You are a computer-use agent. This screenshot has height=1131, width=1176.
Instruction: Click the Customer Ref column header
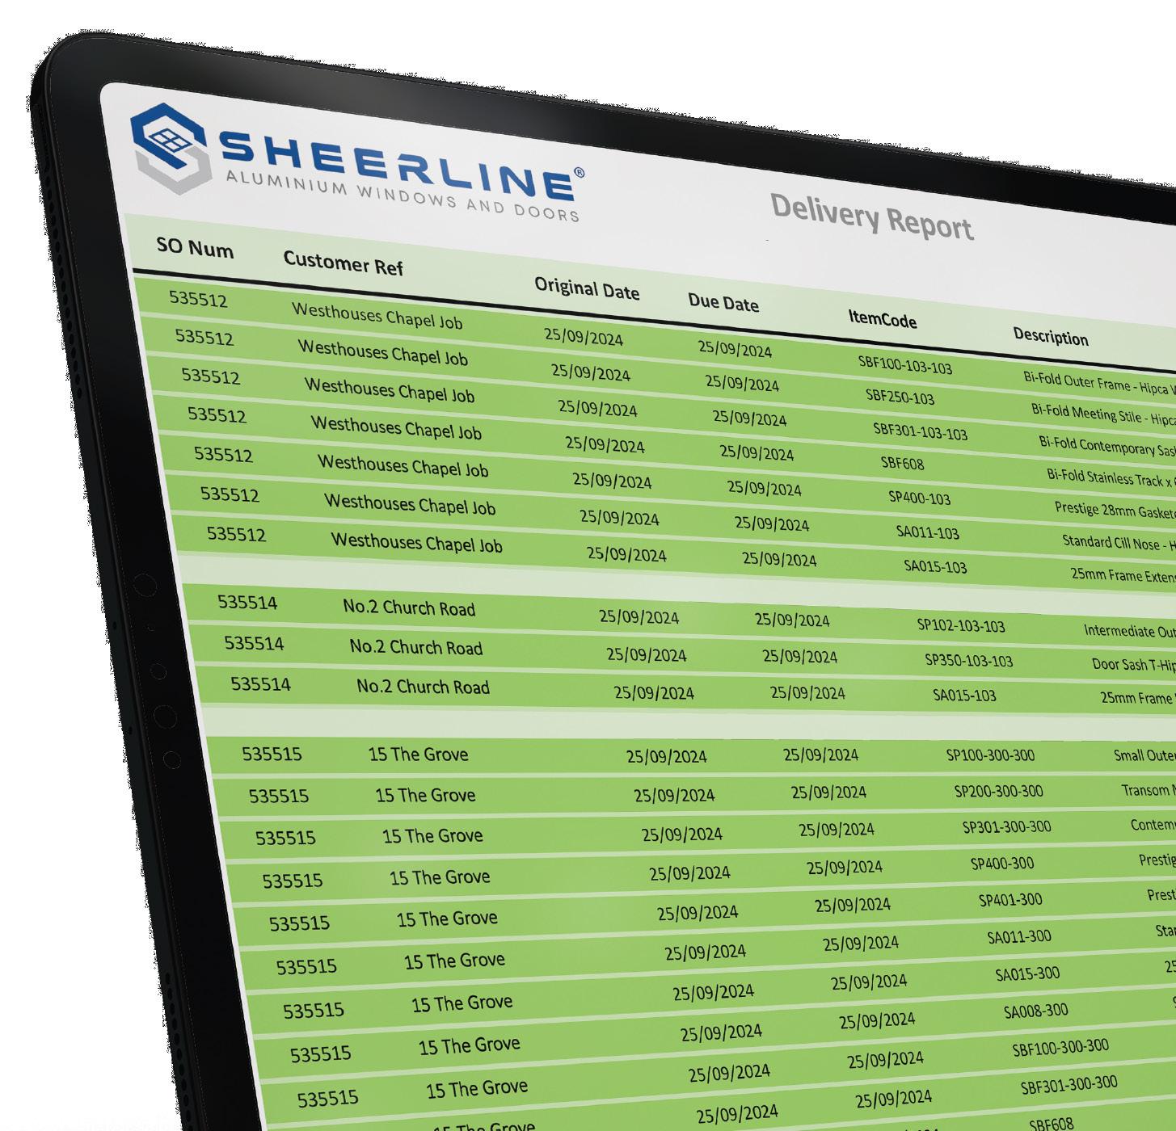343,263
